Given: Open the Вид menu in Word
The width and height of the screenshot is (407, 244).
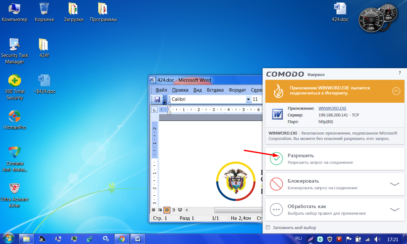Looking at the screenshot, I should [x=198, y=90].
